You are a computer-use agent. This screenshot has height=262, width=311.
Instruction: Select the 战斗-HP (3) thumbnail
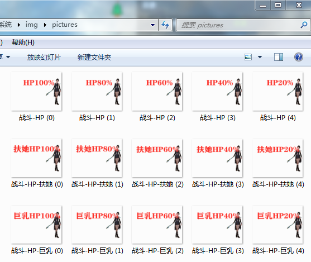(217, 92)
